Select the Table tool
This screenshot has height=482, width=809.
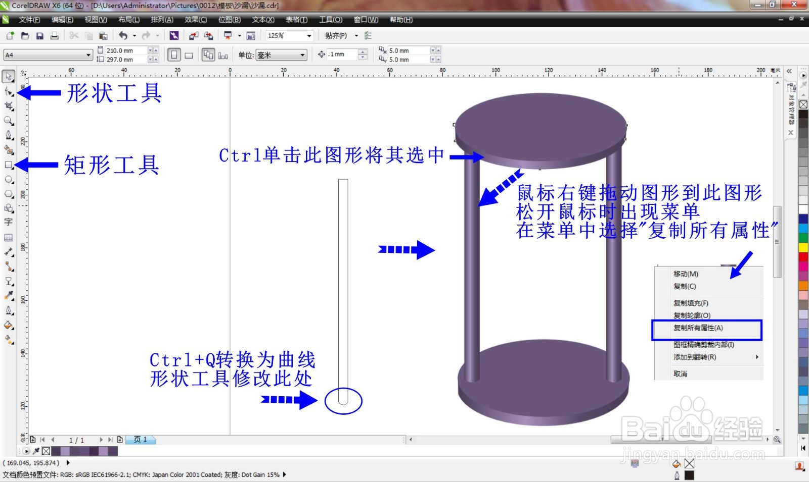(x=8, y=237)
